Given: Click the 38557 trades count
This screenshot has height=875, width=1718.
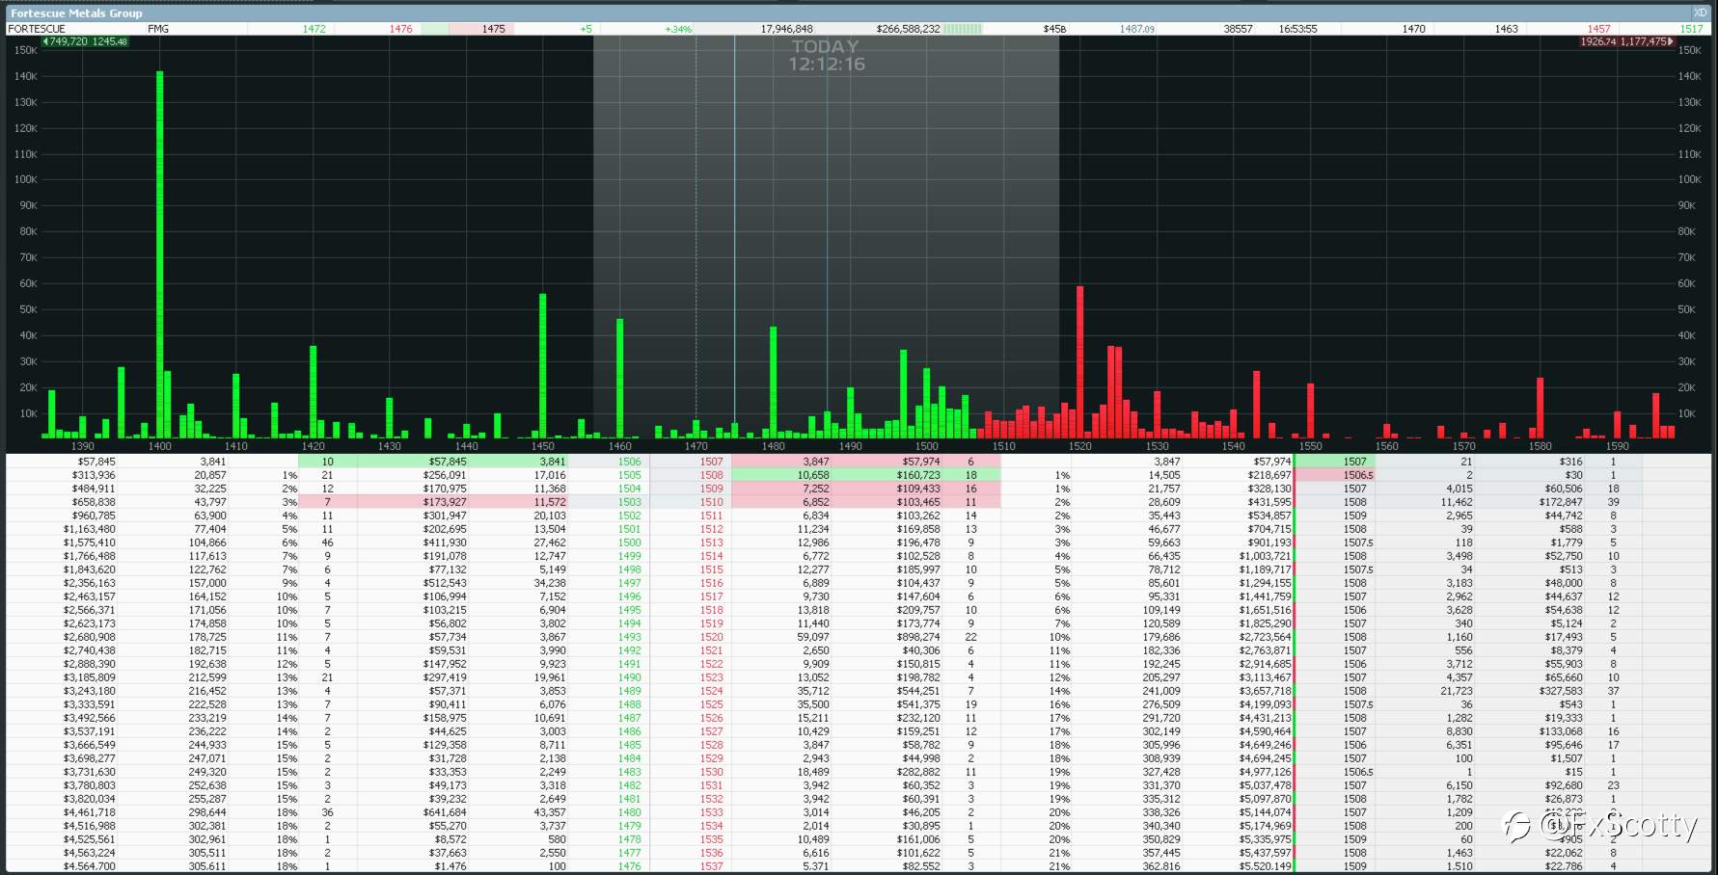Looking at the screenshot, I should (x=1238, y=29).
